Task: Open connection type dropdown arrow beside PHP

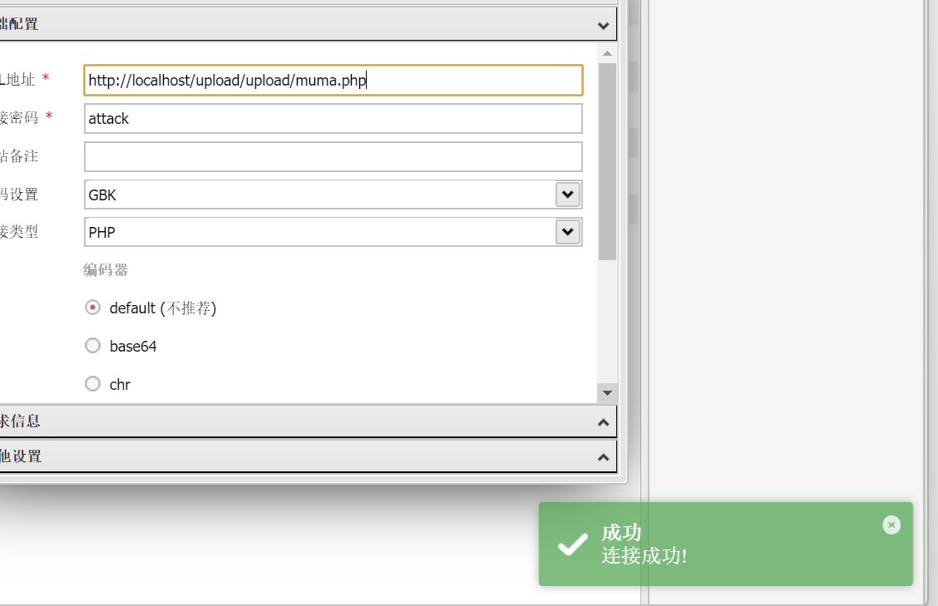Action: (x=568, y=232)
